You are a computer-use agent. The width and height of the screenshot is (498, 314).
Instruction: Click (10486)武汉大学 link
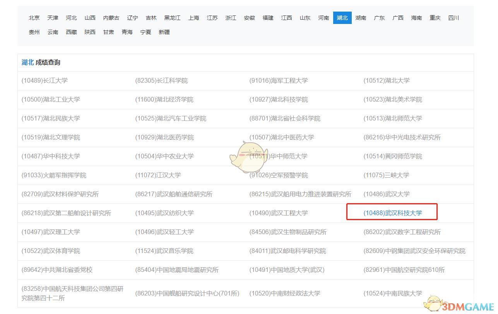(x=387, y=194)
